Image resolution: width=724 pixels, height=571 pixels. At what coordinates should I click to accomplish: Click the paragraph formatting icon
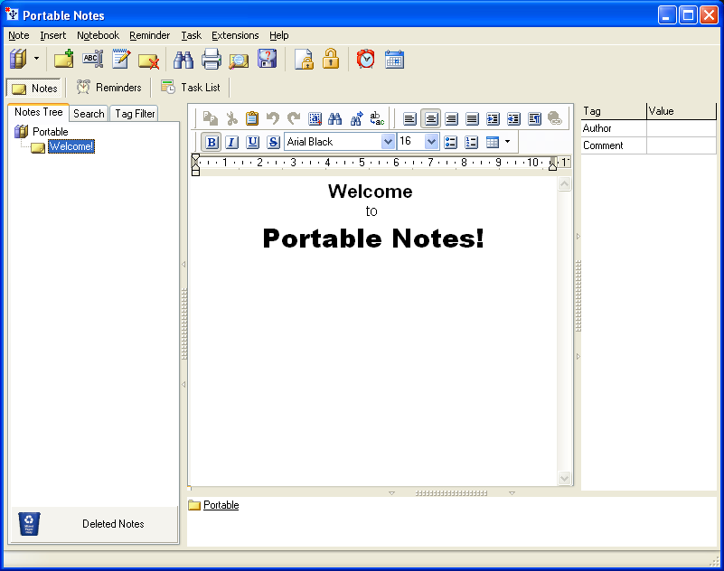point(535,118)
